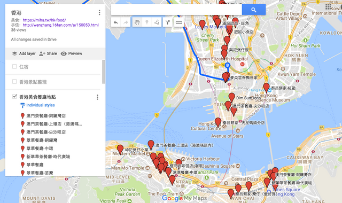Open layer options for 香港美食餐廳地點
Image resolution: width=342 pixels, height=203 pixels.
[97, 97]
